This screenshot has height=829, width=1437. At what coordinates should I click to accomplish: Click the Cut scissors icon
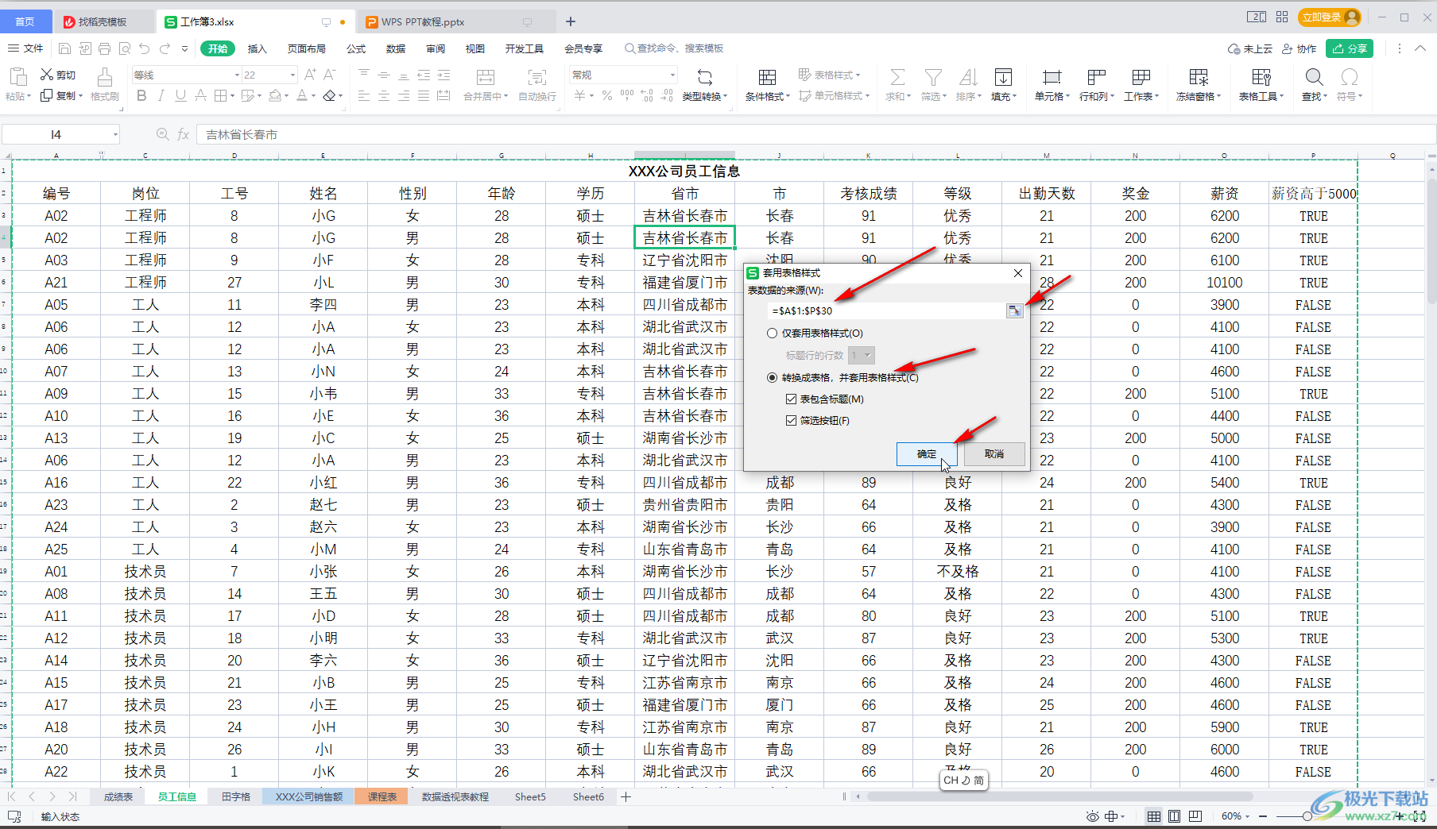point(47,75)
